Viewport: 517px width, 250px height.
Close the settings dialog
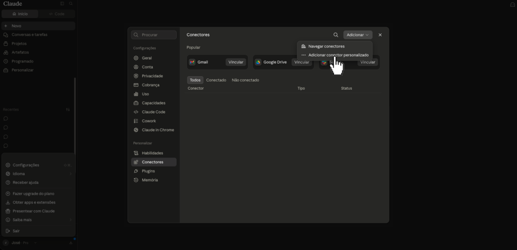[x=380, y=35]
